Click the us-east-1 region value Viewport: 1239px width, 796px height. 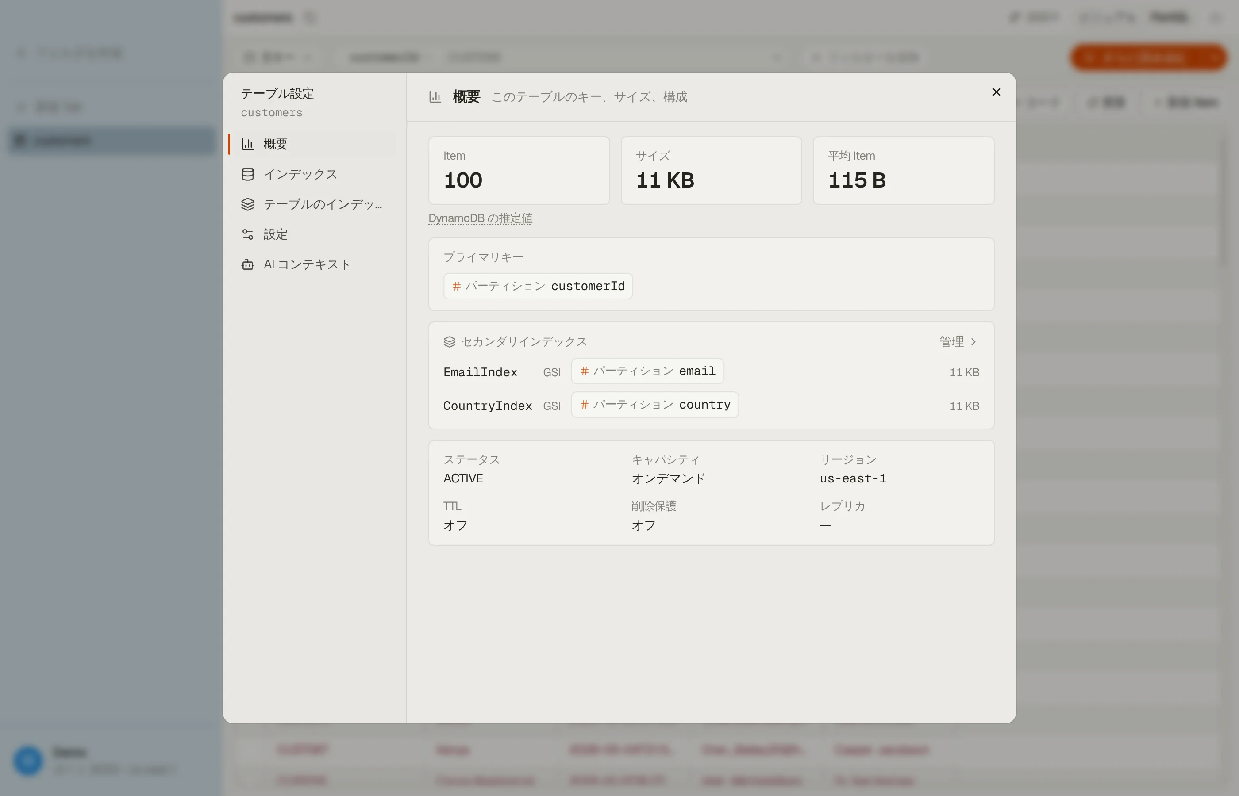(853, 478)
